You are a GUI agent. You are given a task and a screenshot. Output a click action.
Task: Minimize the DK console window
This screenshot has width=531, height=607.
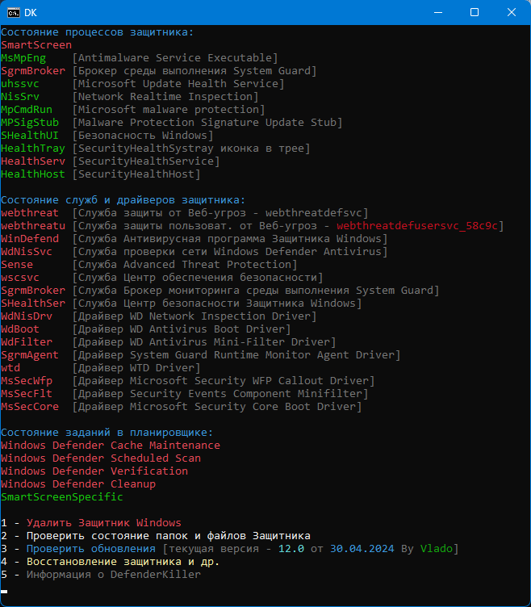point(437,12)
